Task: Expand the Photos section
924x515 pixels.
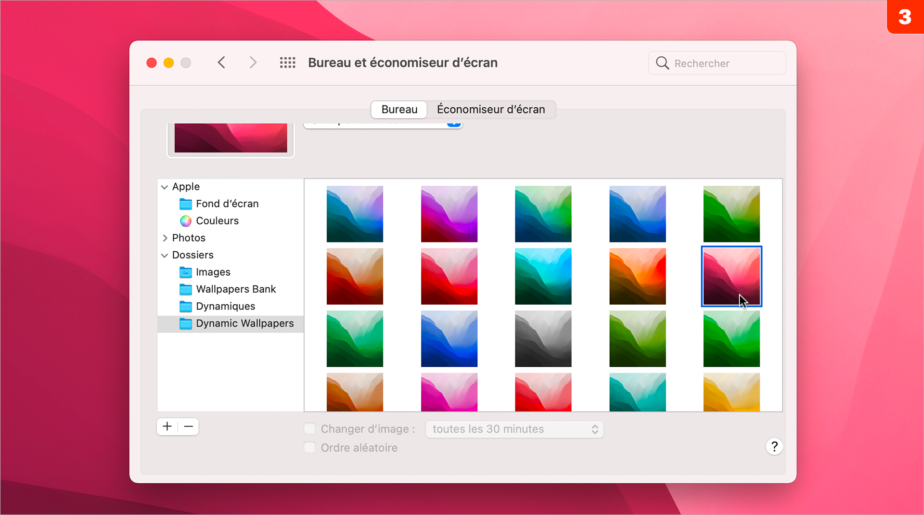Action: click(165, 238)
